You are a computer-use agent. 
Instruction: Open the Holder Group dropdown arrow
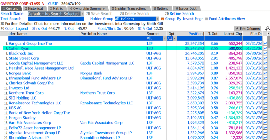[x=157, y=19]
